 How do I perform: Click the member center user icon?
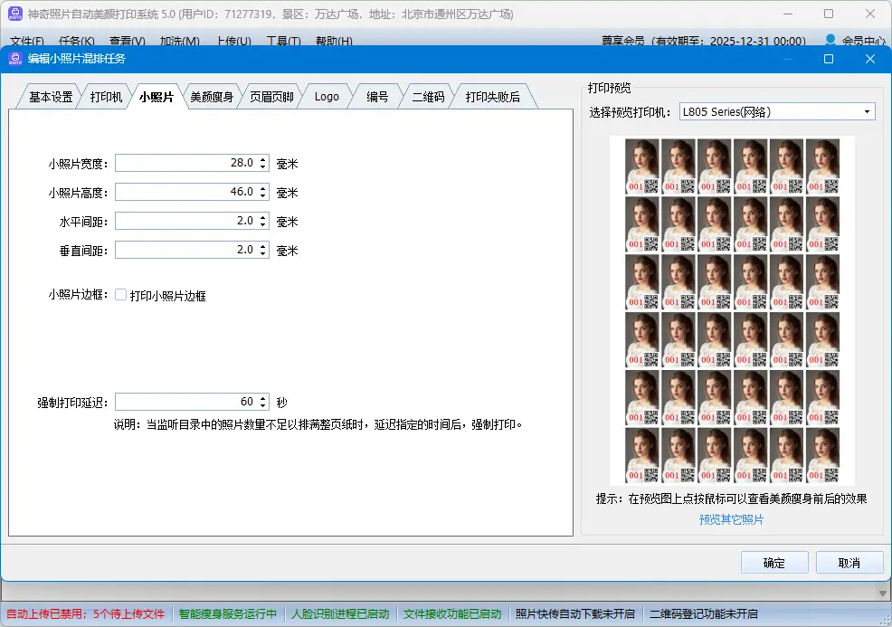tap(830, 41)
